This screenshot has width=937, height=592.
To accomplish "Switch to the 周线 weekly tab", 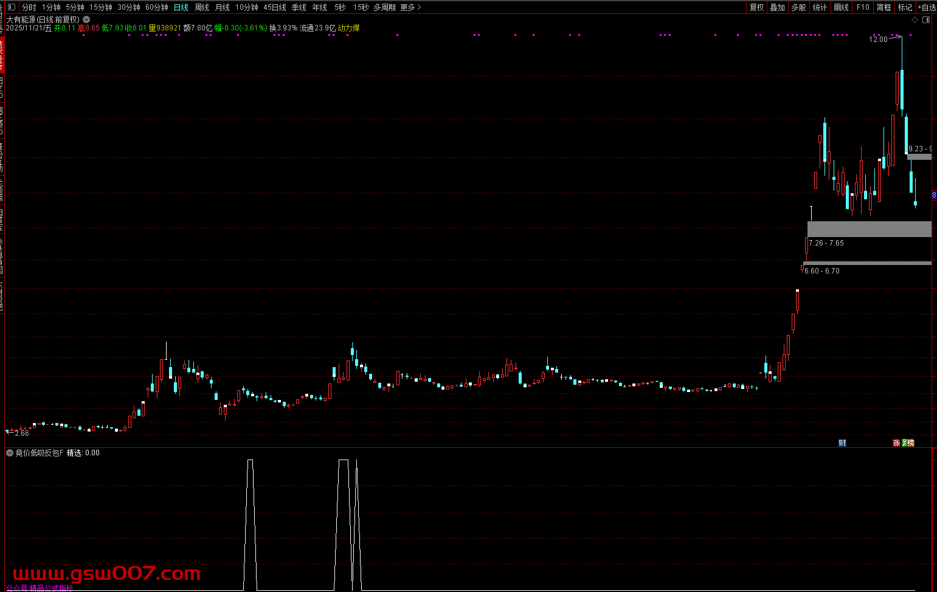I will point(202,7).
